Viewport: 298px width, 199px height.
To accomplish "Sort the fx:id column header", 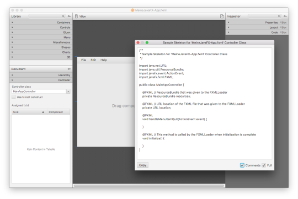I will coord(29,112).
